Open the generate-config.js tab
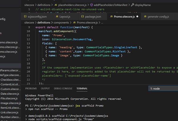178x121 pixels. pos(157,16)
